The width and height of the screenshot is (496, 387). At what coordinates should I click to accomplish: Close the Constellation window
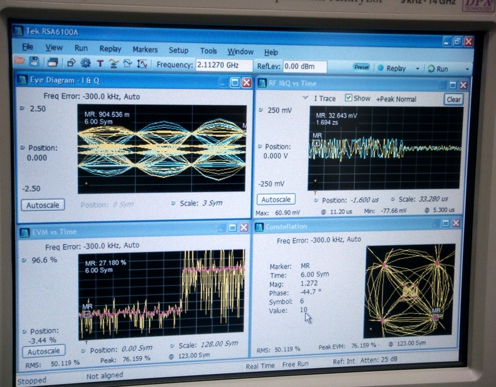(456, 223)
